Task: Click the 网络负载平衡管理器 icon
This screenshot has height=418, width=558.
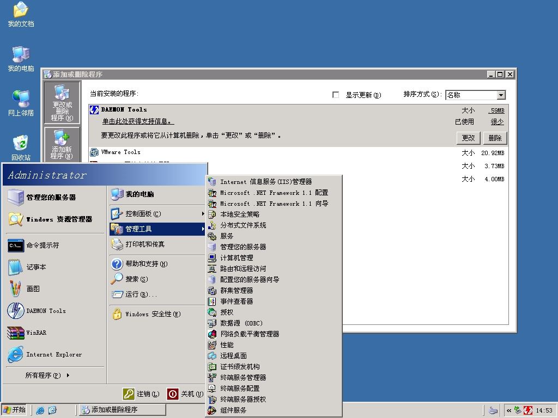Action: pos(212,334)
